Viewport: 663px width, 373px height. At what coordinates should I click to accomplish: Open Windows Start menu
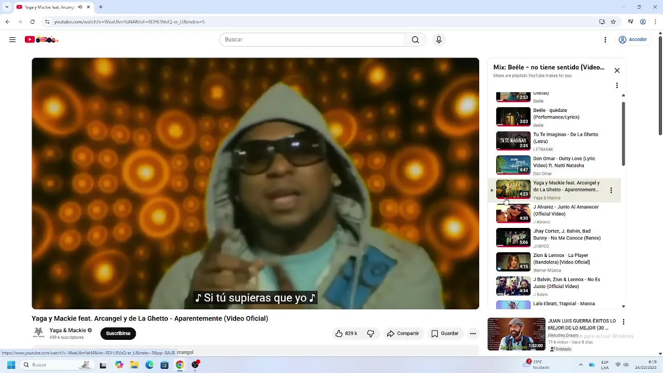click(11, 365)
